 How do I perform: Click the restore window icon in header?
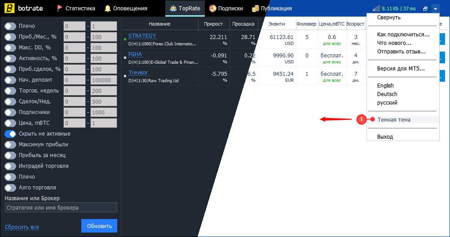pyautogui.click(x=425, y=9)
